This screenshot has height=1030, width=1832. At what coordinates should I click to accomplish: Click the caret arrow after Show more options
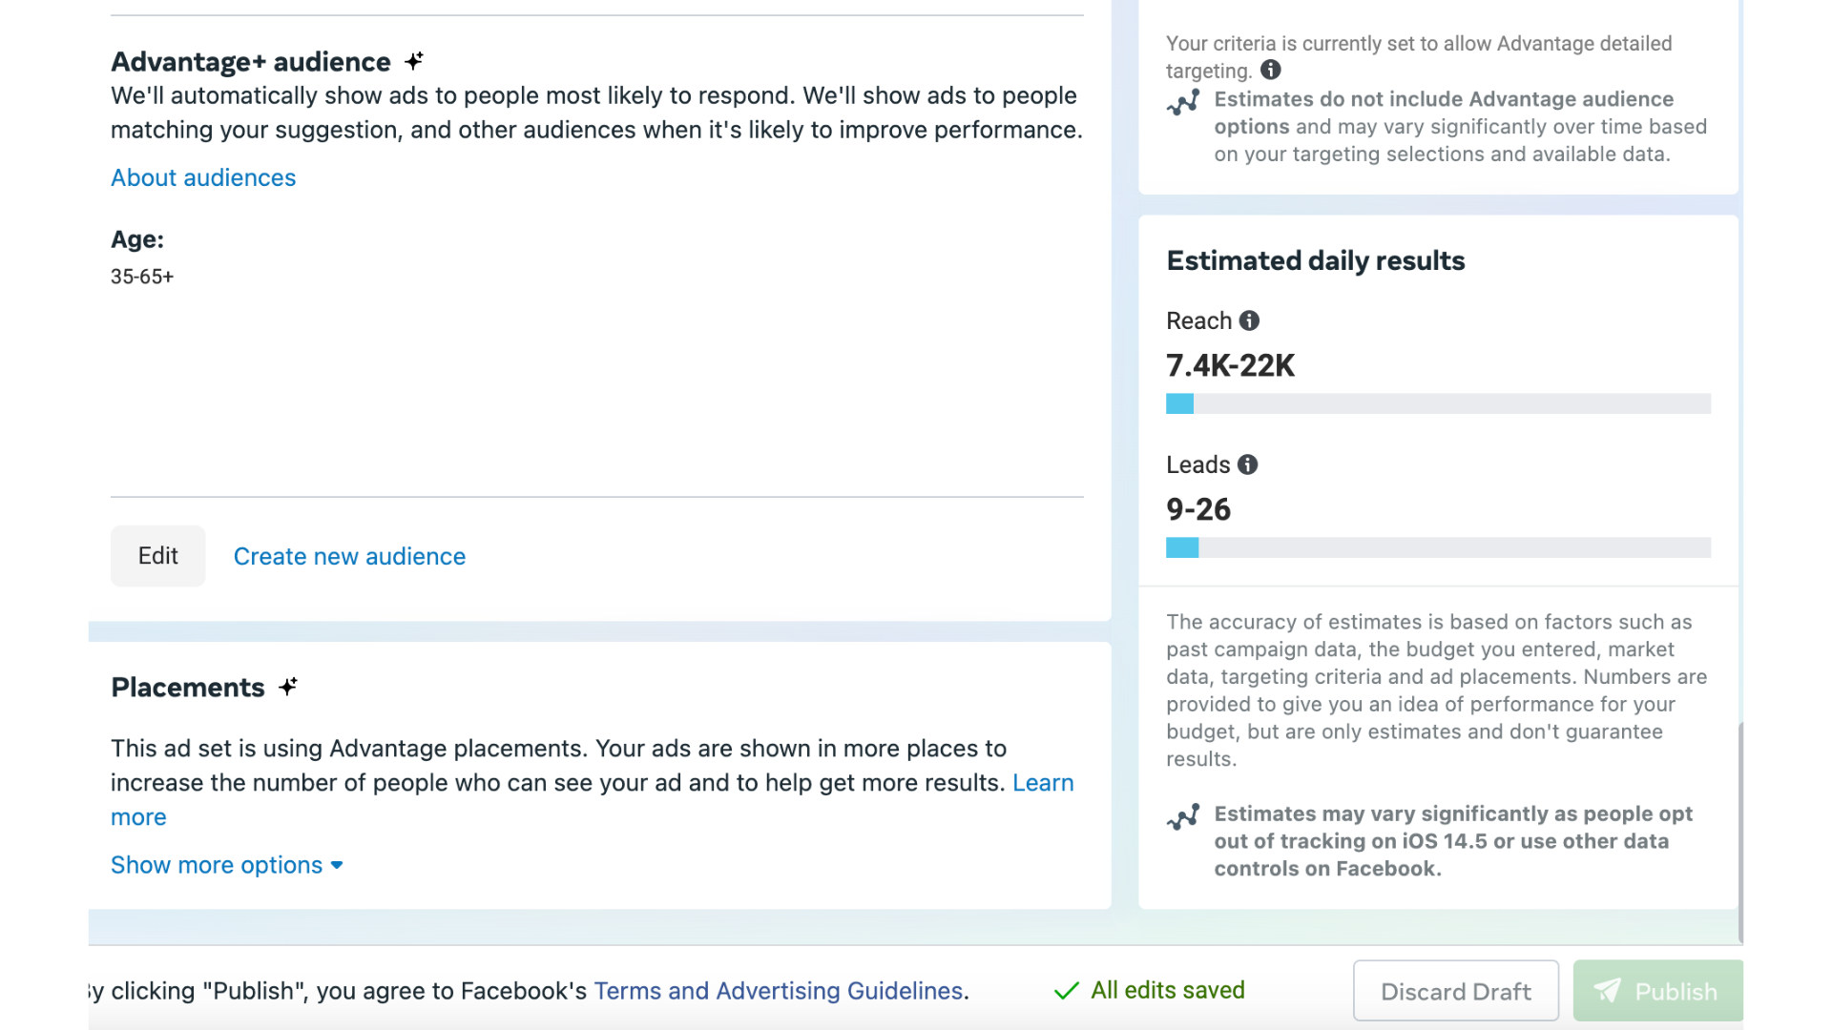pyautogui.click(x=337, y=866)
